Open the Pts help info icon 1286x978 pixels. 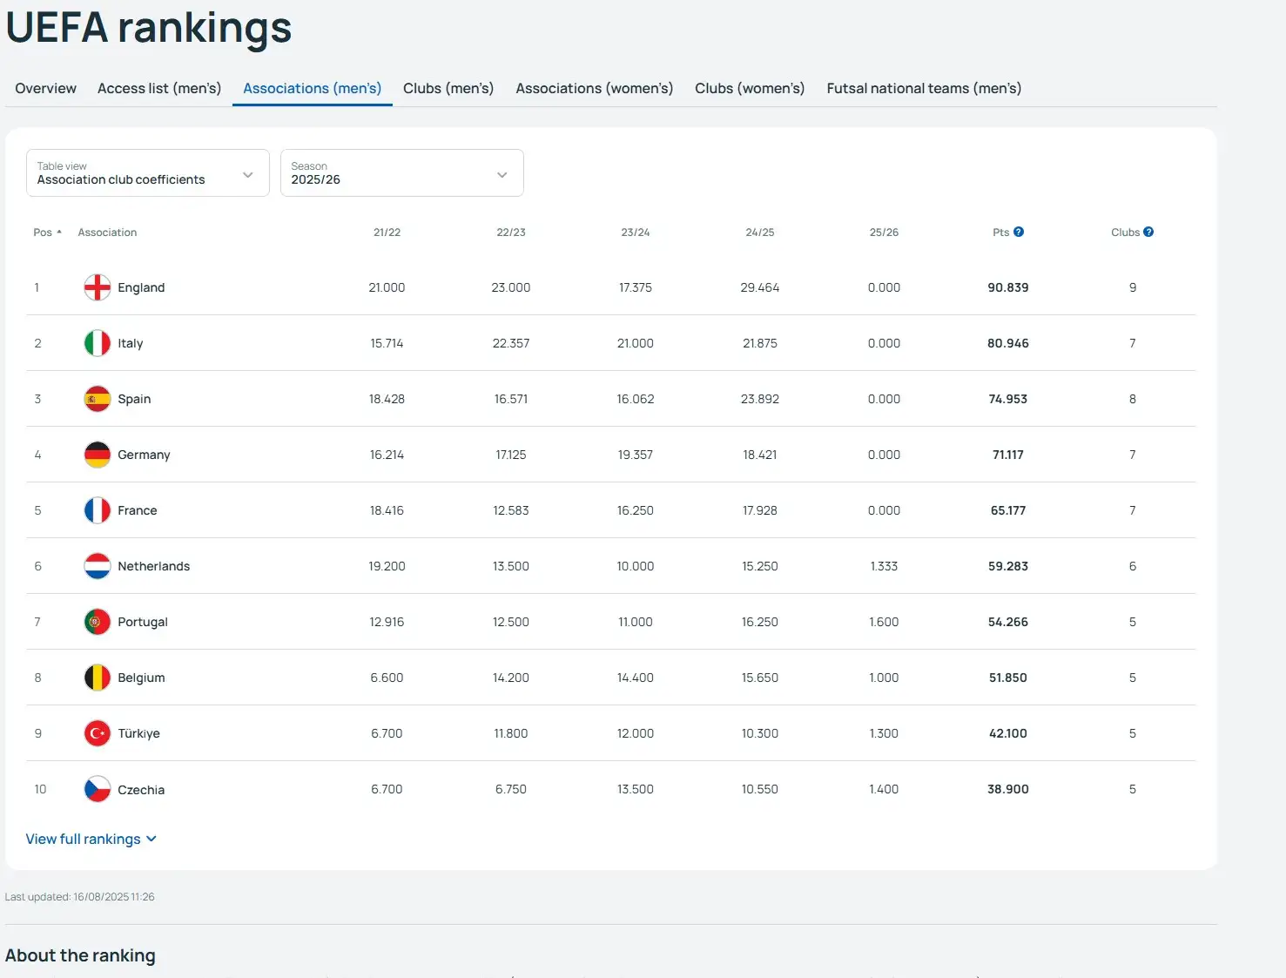pos(1019,232)
